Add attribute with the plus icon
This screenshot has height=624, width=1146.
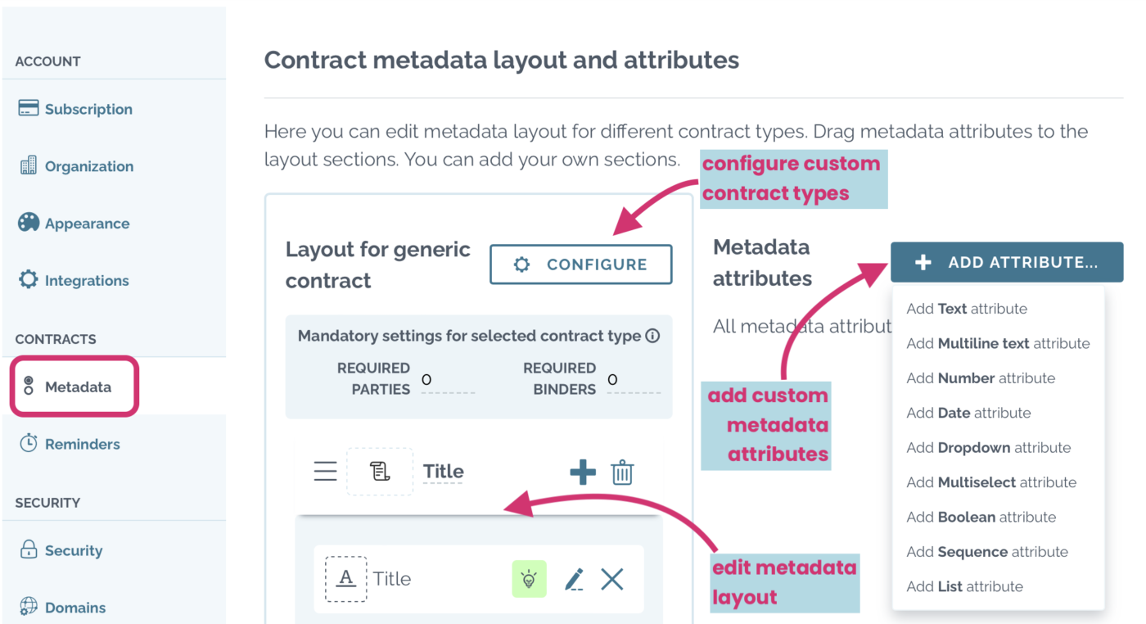(x=584, y=472)
